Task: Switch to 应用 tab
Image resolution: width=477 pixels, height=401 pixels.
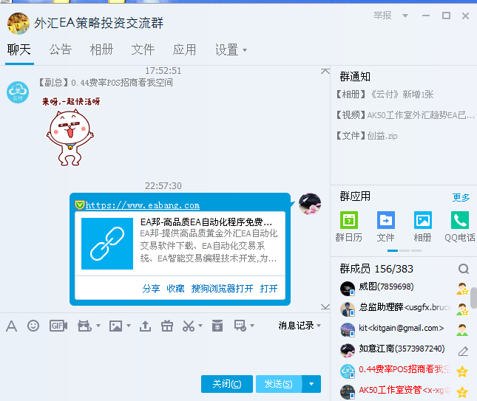Action: click(x=184, y=49)
